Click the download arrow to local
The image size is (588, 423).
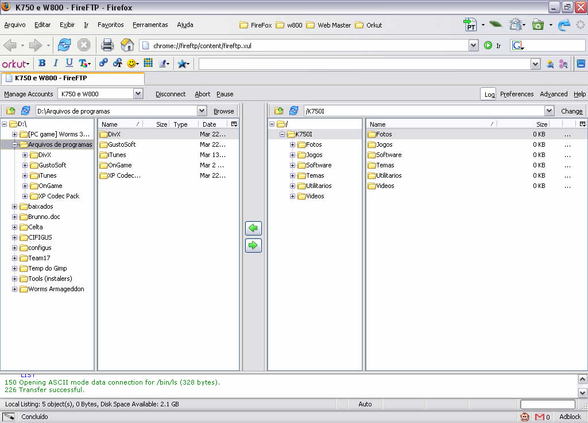(253, 228)
